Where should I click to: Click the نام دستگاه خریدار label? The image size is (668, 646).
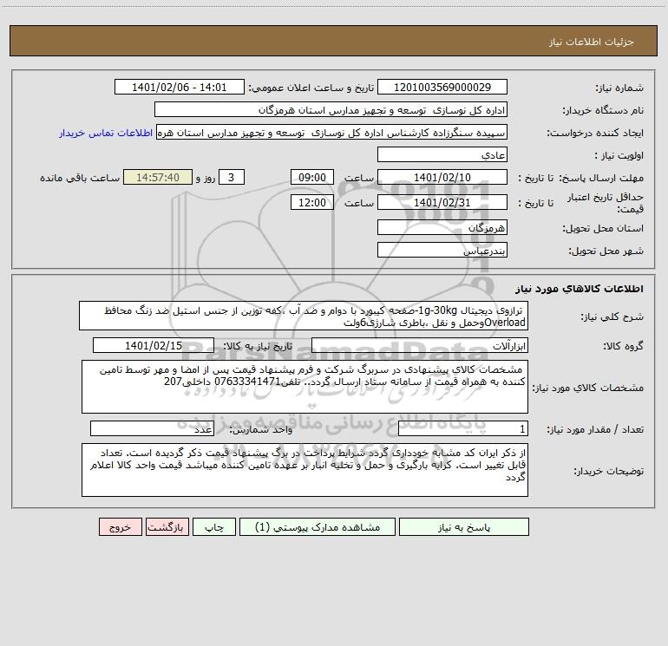click(603, 110)
